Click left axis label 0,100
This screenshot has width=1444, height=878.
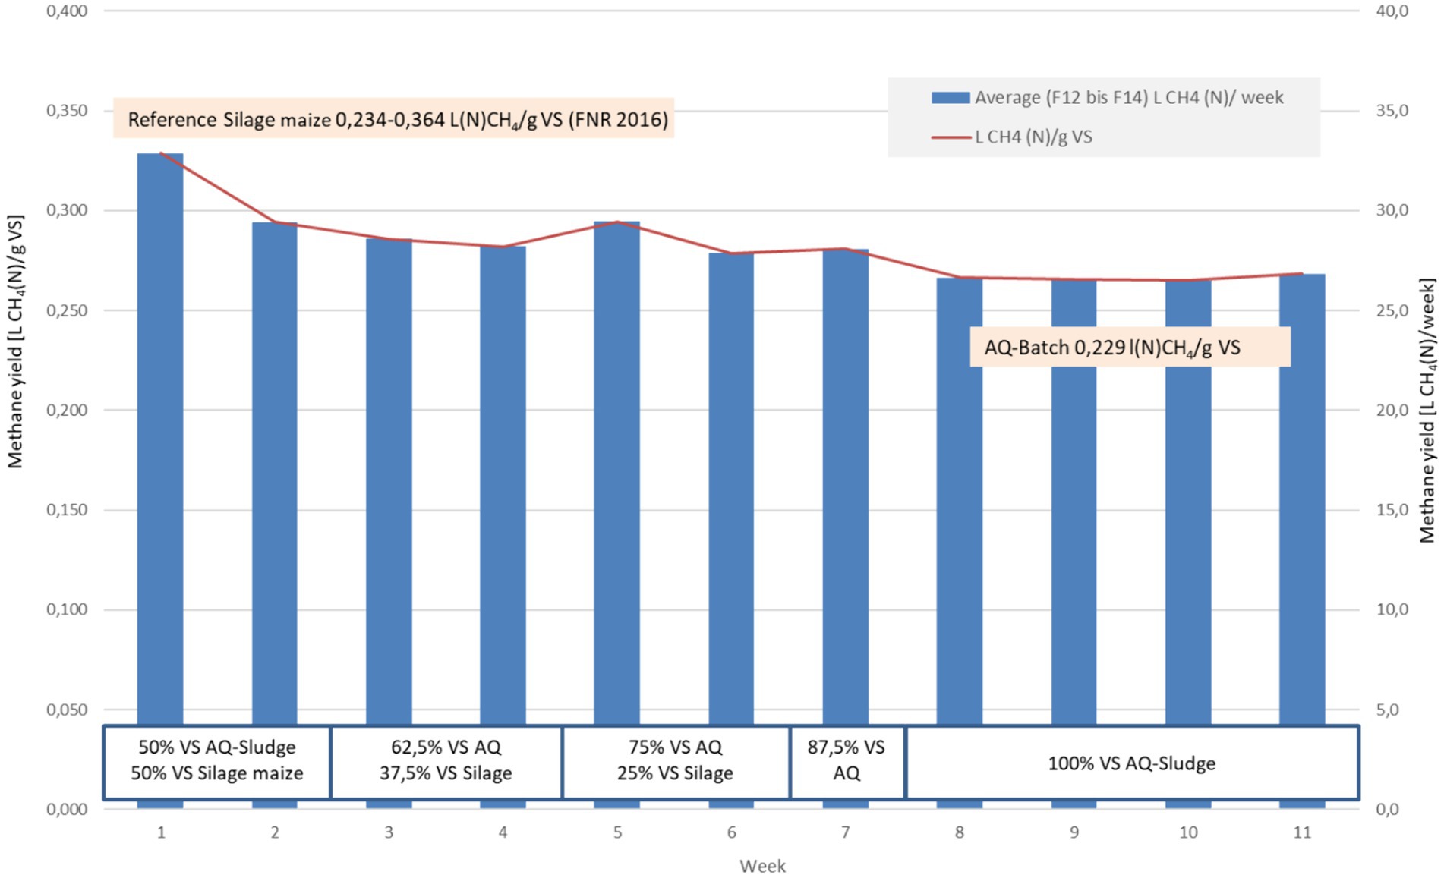click(x=67, y=609)
